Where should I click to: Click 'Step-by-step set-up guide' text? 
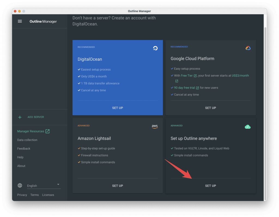(98, 148)
